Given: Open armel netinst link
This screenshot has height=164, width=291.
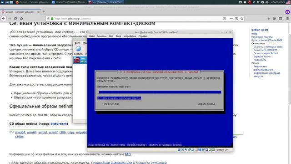Looking at the screenshot, I should (x=43, y=133).
